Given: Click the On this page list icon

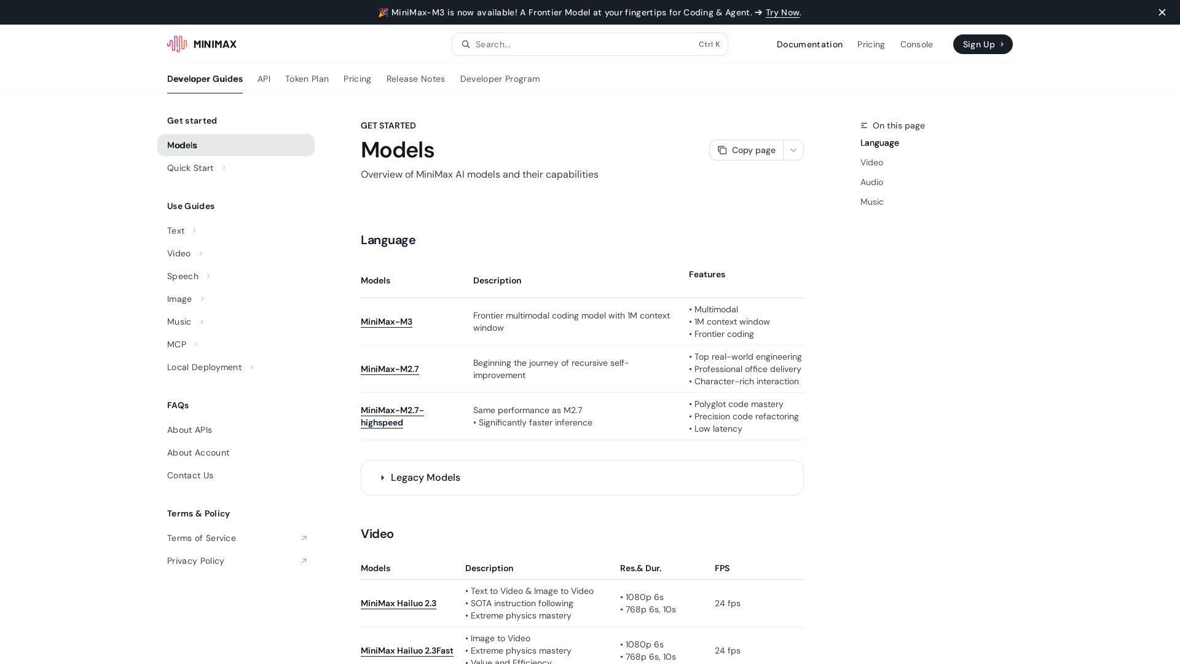Looking at the screenshot, I should point(864,125).
